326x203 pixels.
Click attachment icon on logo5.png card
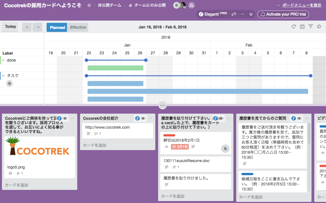coord(18,173)
